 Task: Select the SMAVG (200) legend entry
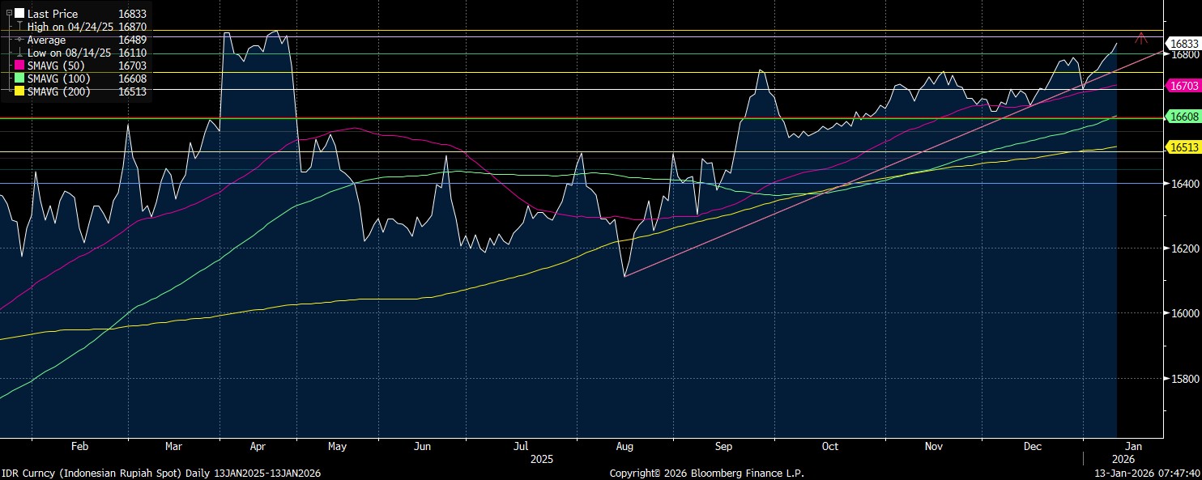click(59, 91)
